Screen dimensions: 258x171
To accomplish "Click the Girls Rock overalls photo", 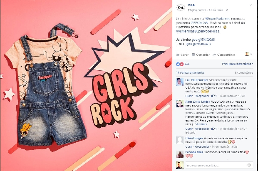I will point(86,85).
